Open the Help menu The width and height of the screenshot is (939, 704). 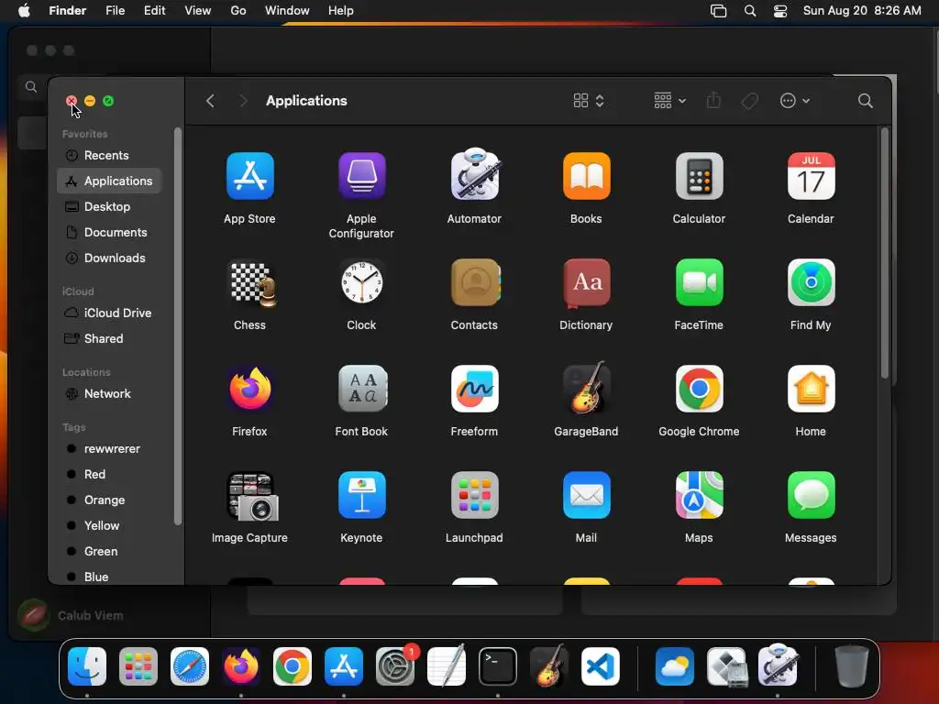341,11
